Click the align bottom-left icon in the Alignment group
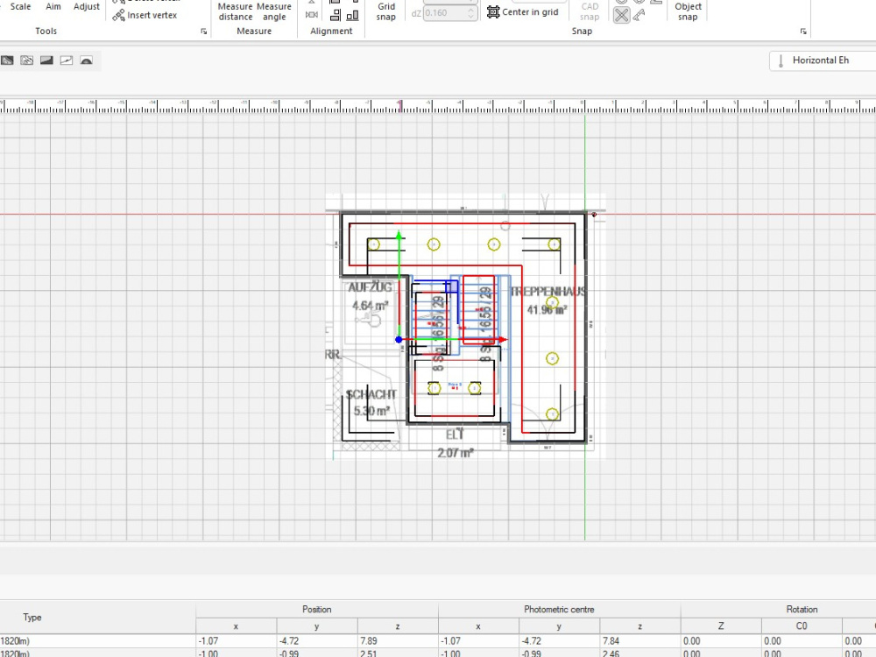 336,15
